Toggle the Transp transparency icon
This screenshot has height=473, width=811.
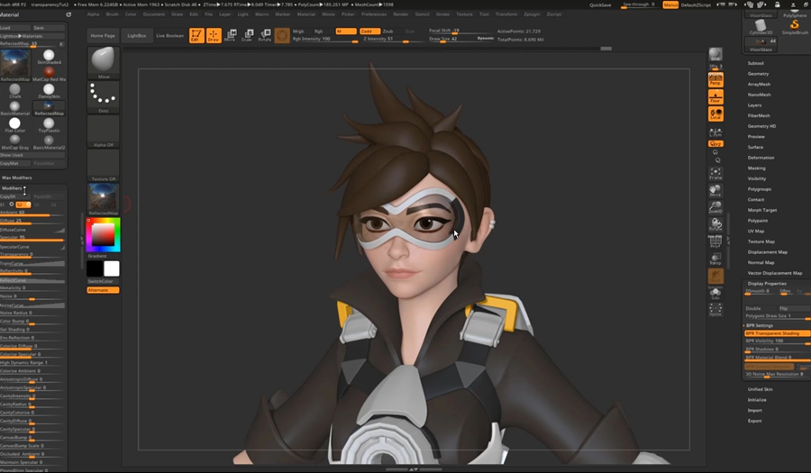(715, 259)
